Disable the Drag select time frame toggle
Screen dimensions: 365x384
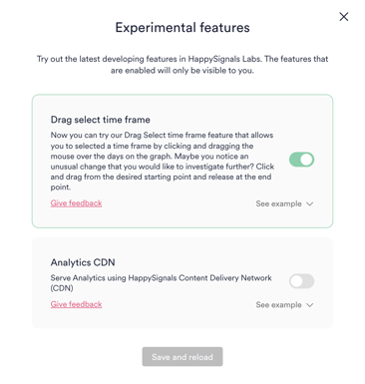pyautogui.click(x=301, y=160)
